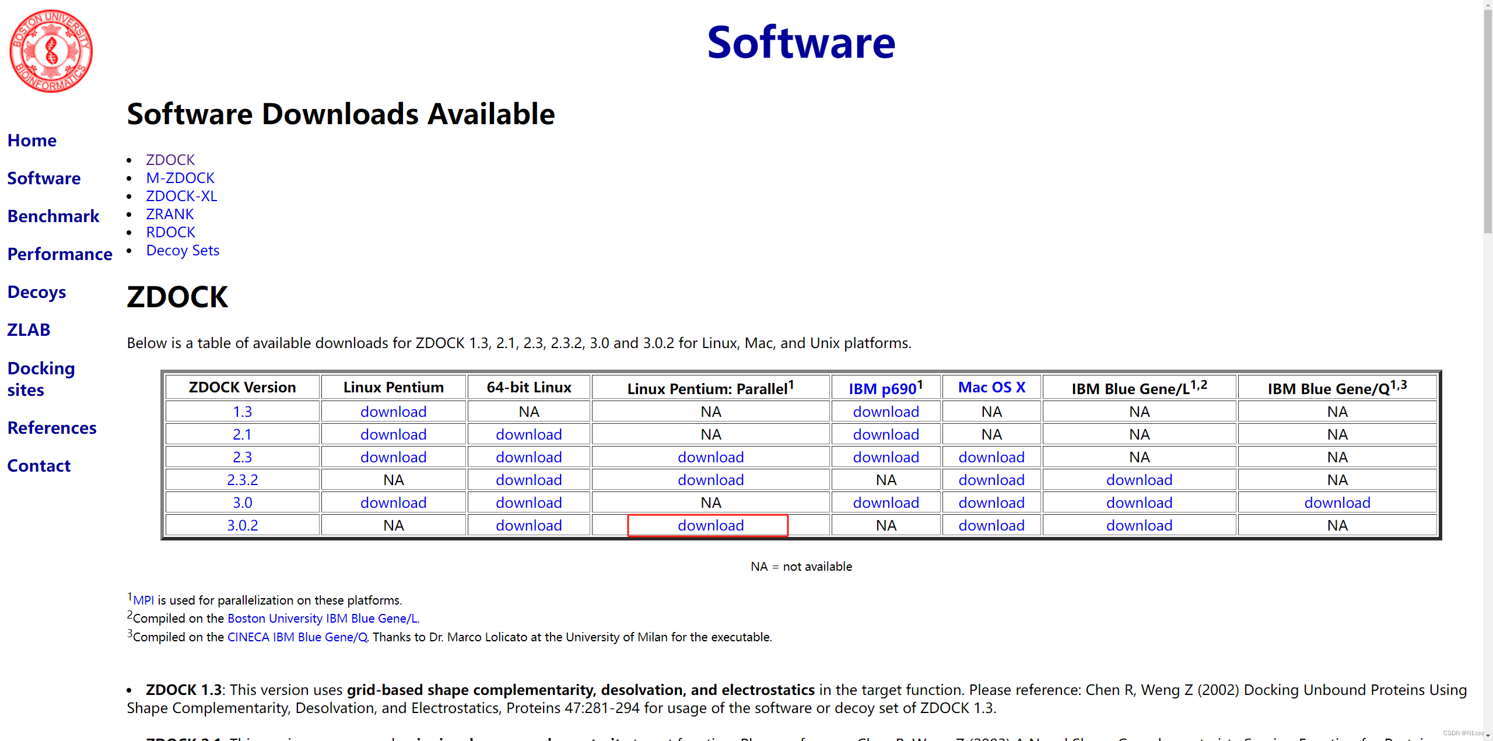Open the ZRANK section
The height and width of the screenshot is (741, 1493).
(x=170, y=214)
